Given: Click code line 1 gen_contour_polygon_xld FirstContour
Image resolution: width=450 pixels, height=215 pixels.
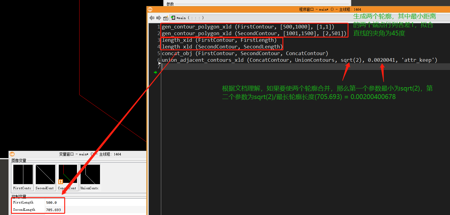Looking at the screenshot, I should pyautogui.click(x=248, y=27).
